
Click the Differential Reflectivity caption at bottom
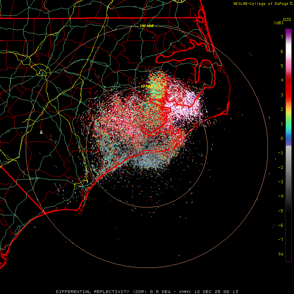147,292
